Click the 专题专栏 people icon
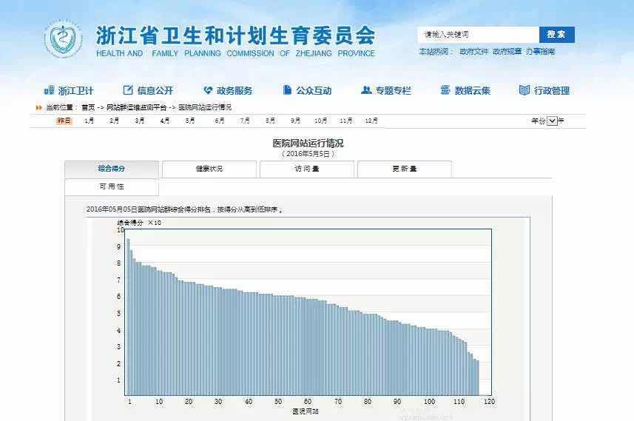 [366, 90]
